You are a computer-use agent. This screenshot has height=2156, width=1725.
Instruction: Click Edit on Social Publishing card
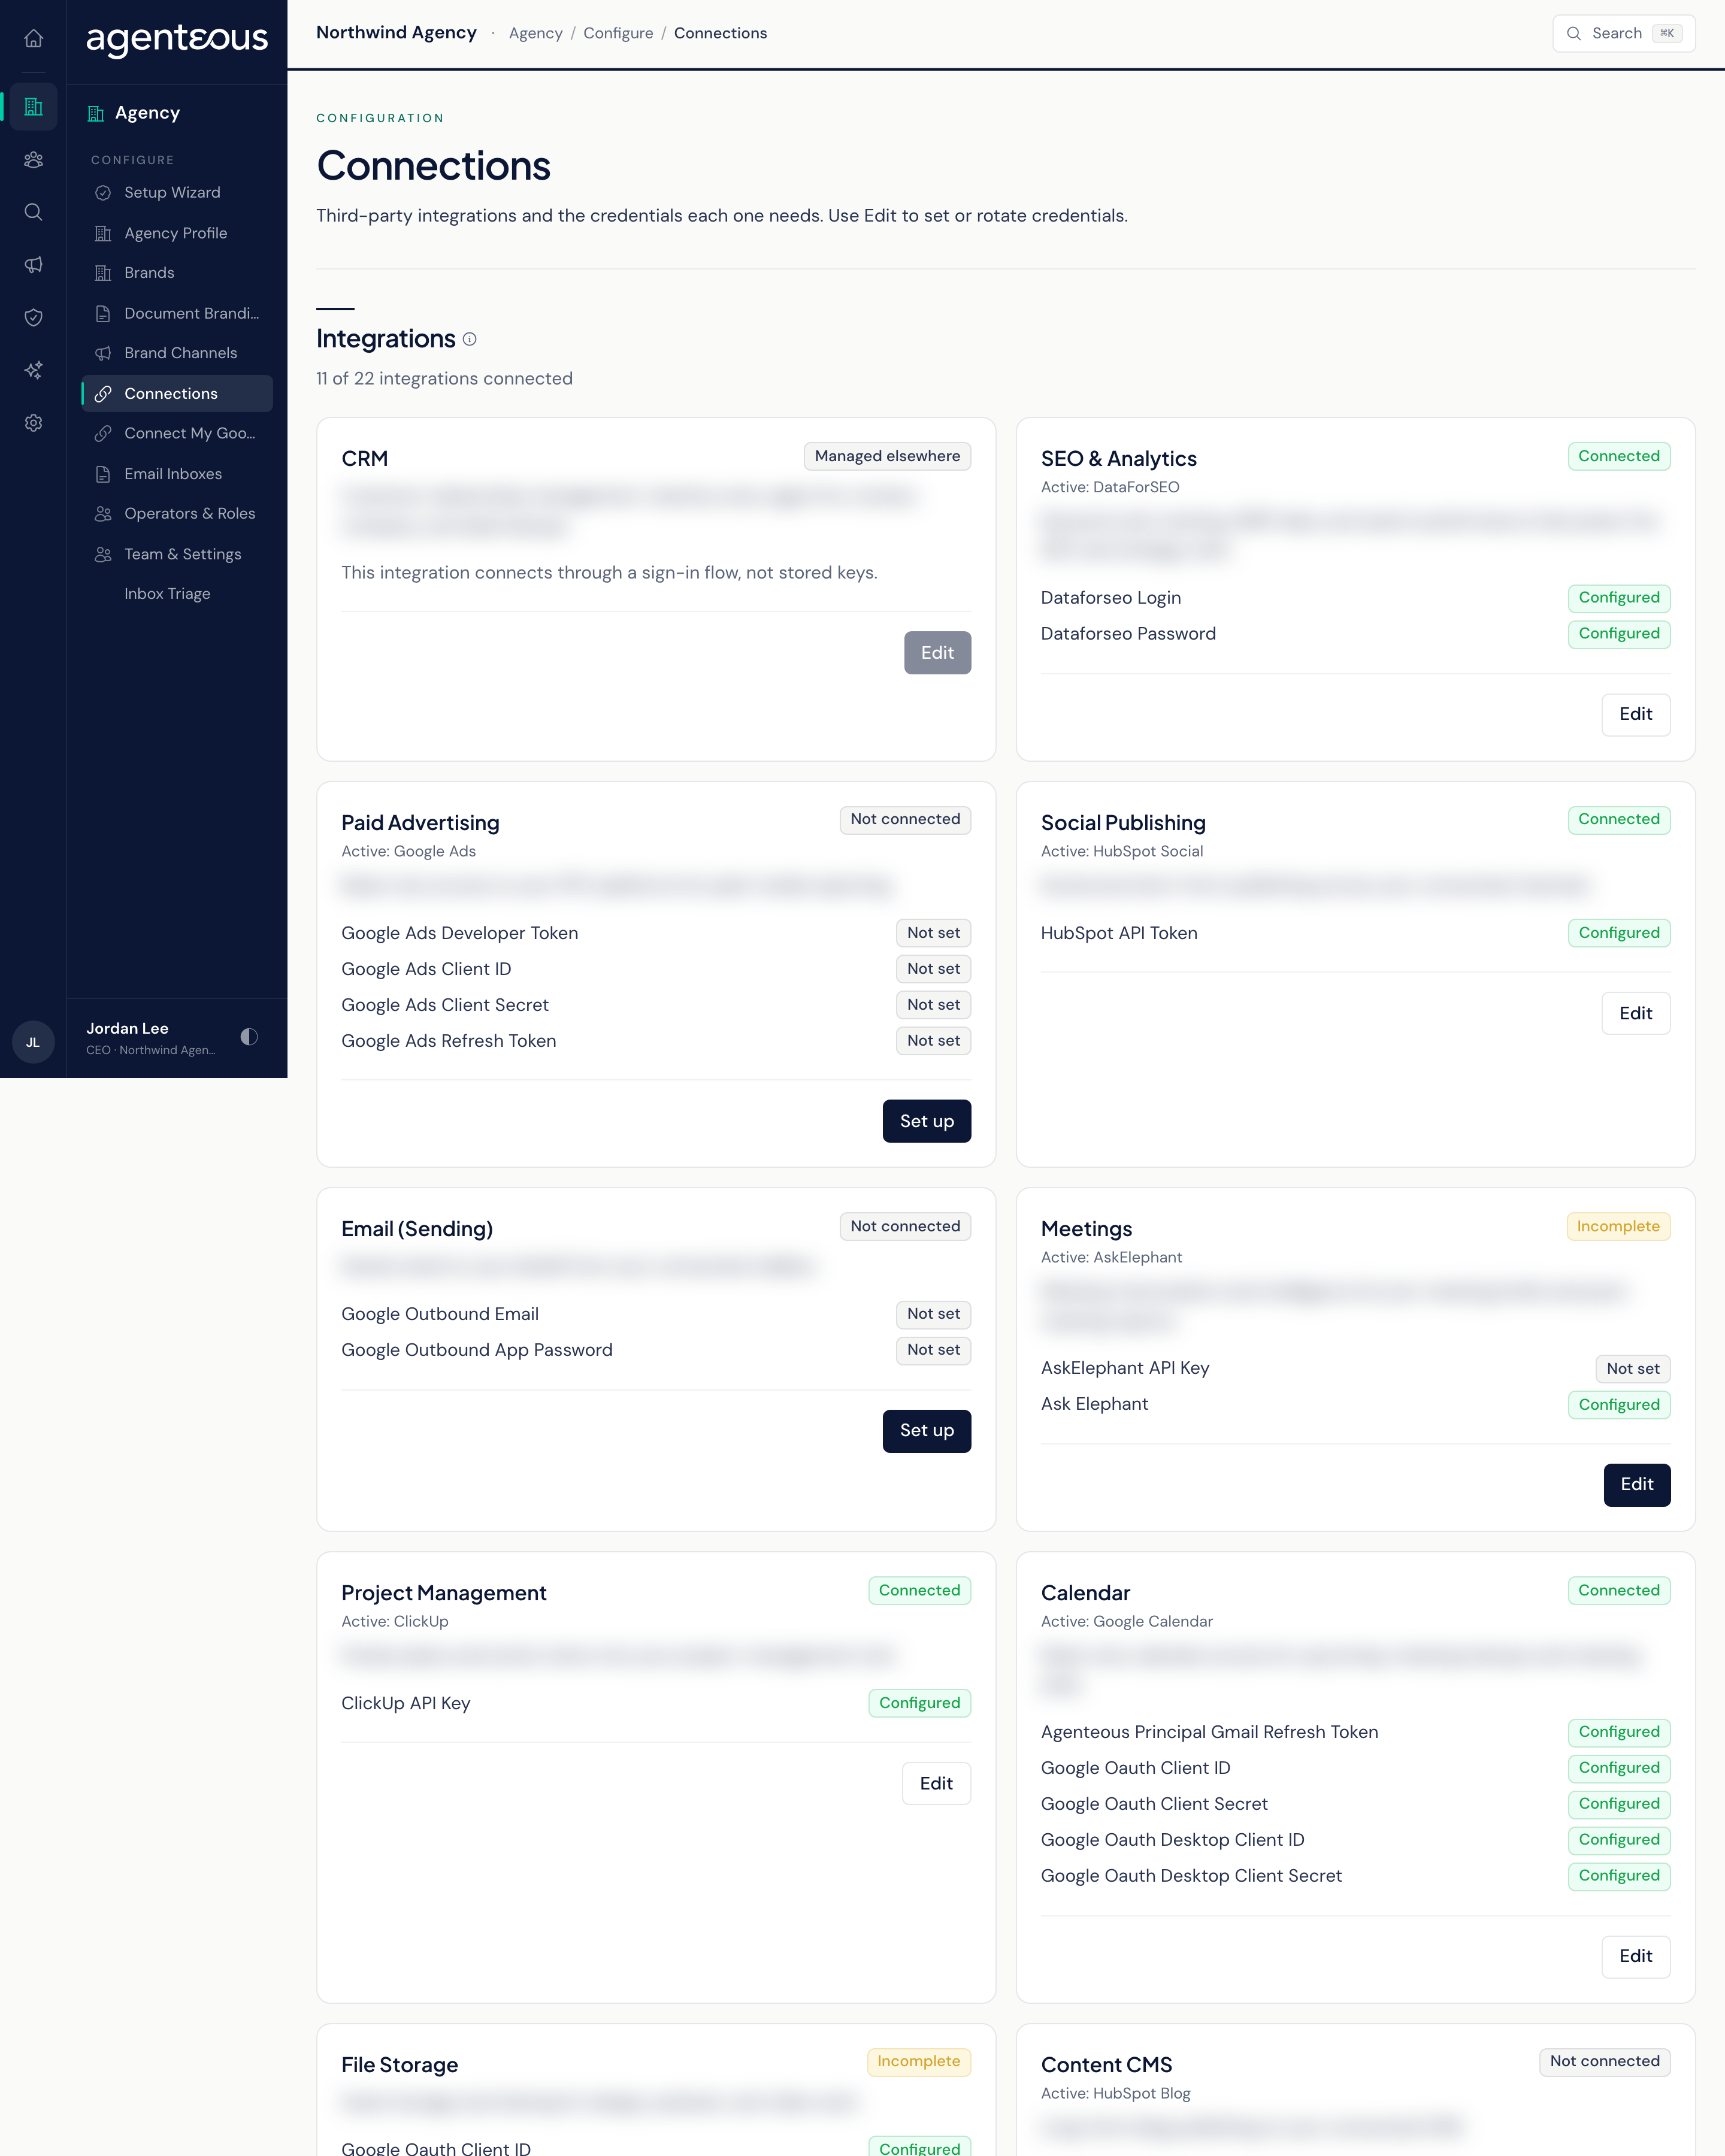click(1635, 1013)
